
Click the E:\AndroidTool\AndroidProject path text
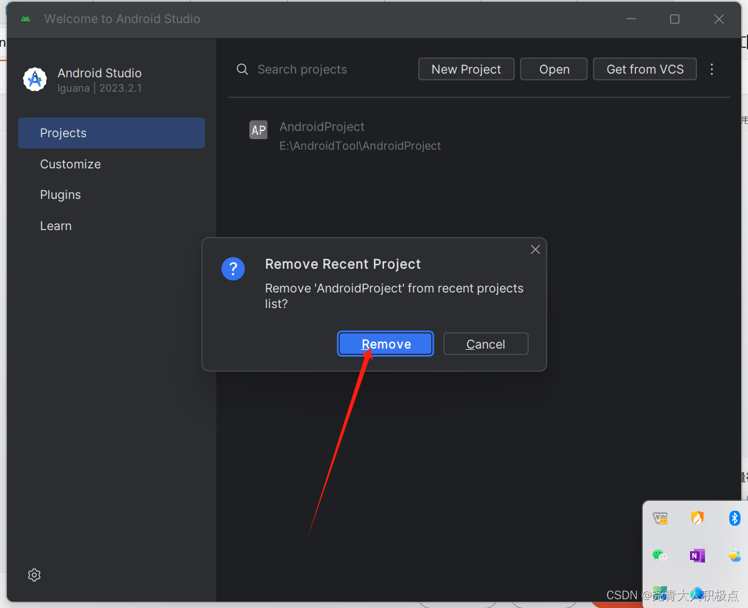point(360,146)
